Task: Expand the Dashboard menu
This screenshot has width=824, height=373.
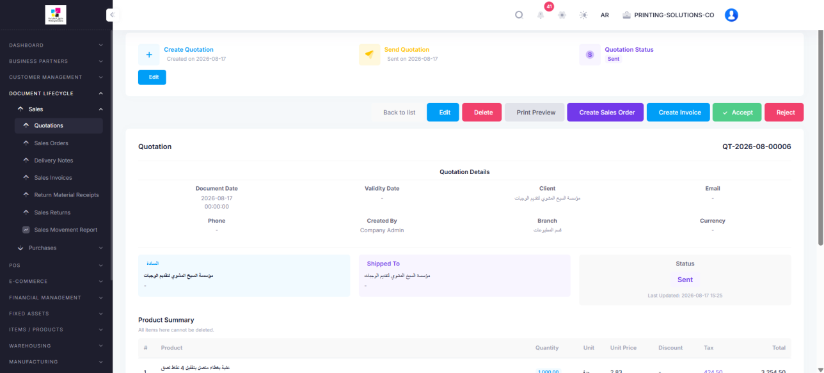Action: (x=56, y=45)
